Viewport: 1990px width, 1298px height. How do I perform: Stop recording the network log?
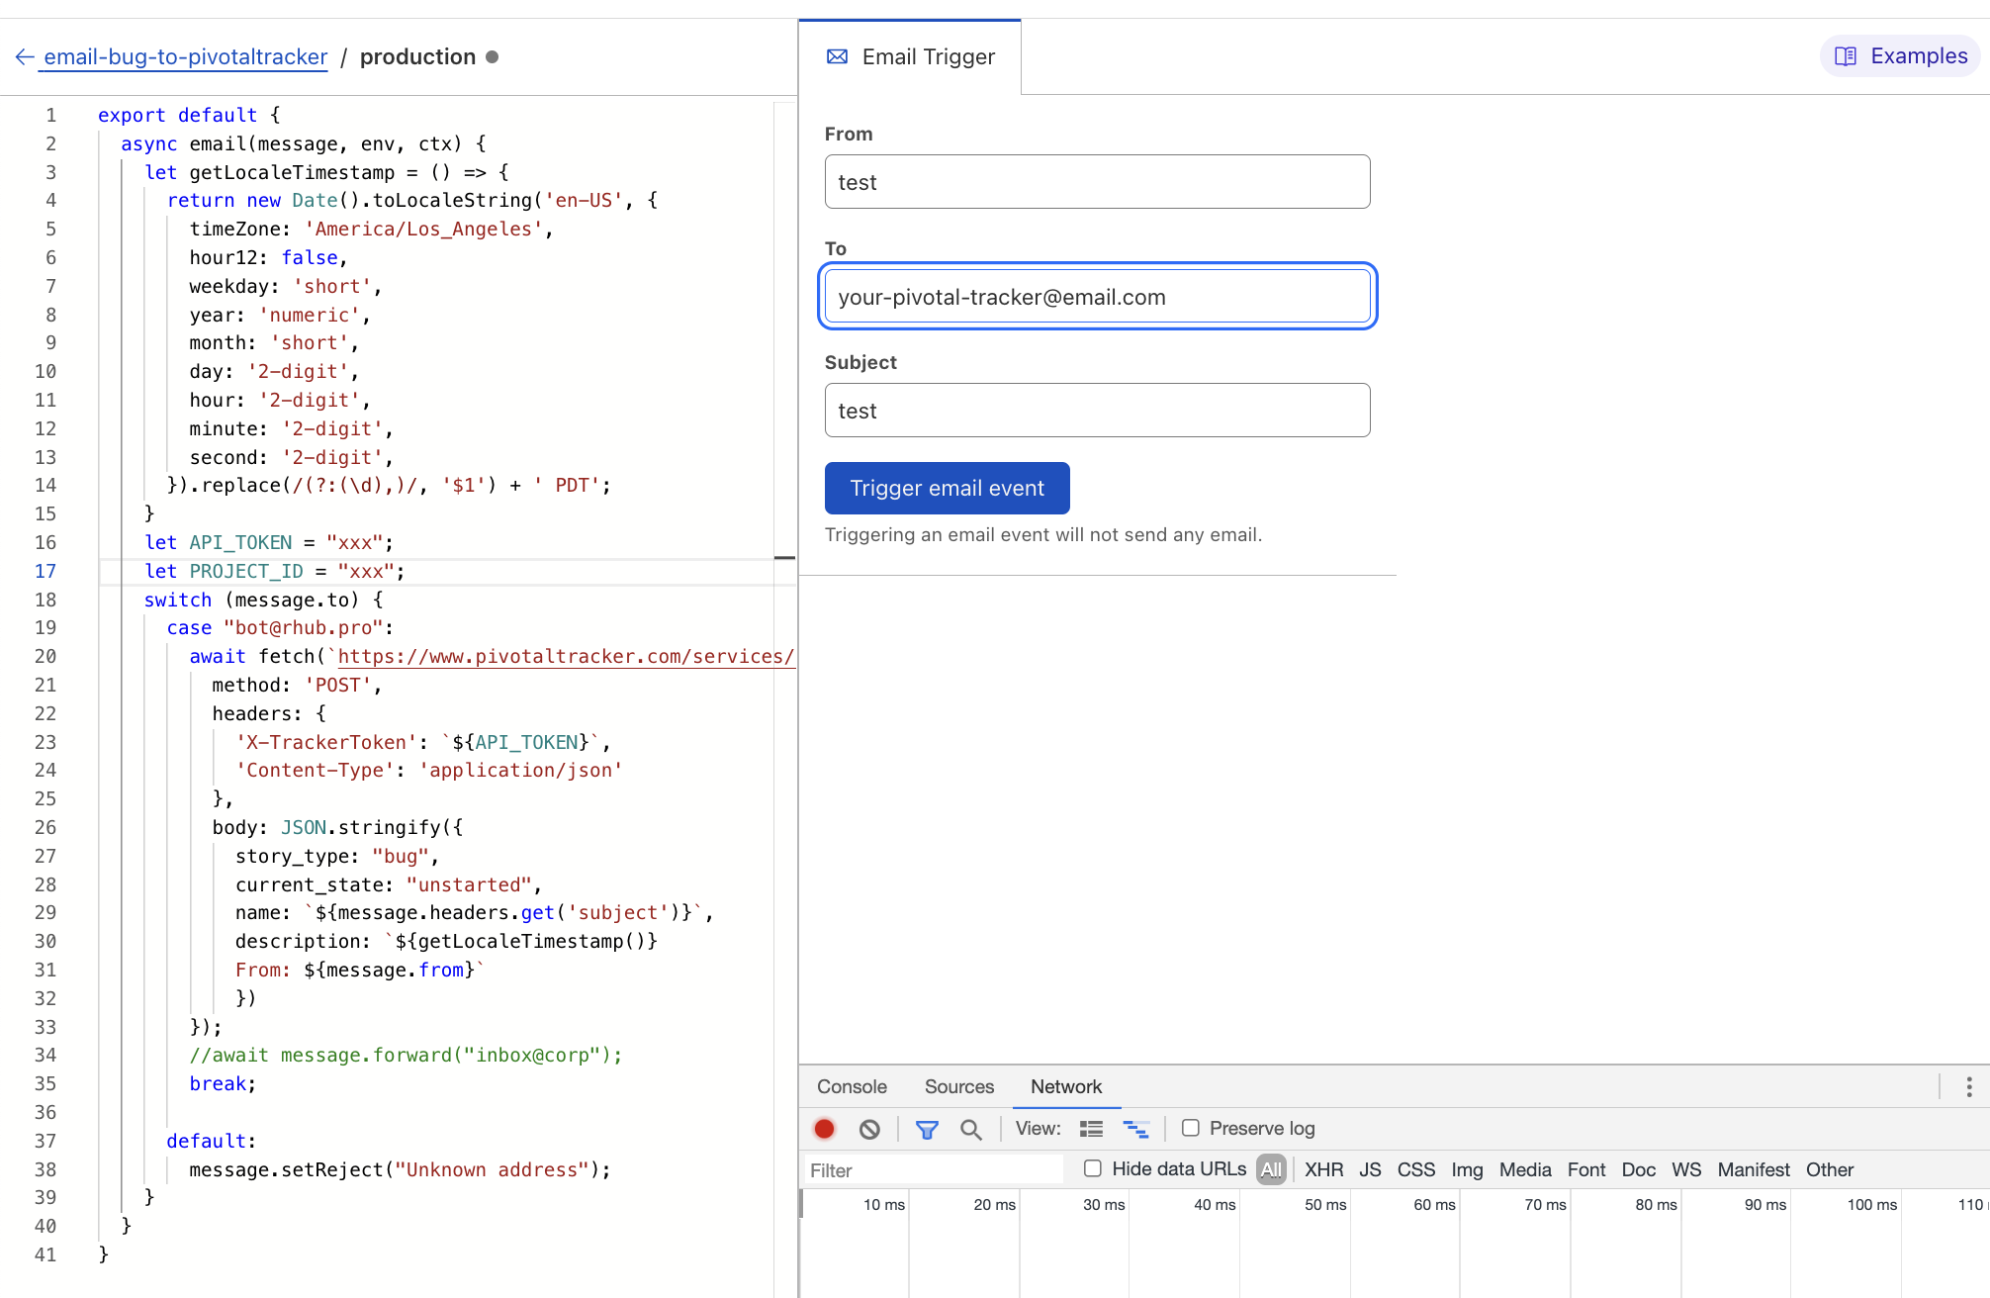click(824, 1129)
